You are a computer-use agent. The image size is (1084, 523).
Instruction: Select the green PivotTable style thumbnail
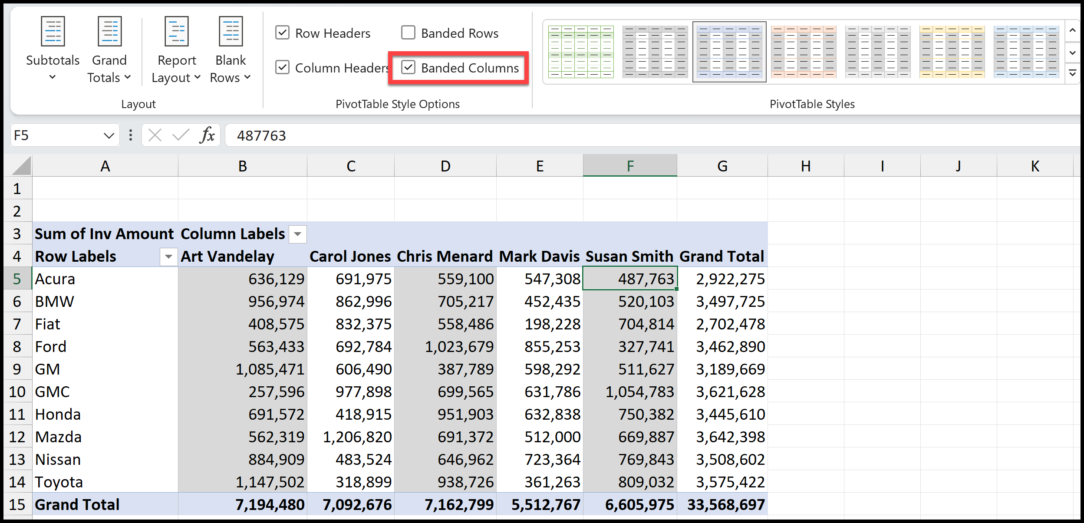click(581, 52)
